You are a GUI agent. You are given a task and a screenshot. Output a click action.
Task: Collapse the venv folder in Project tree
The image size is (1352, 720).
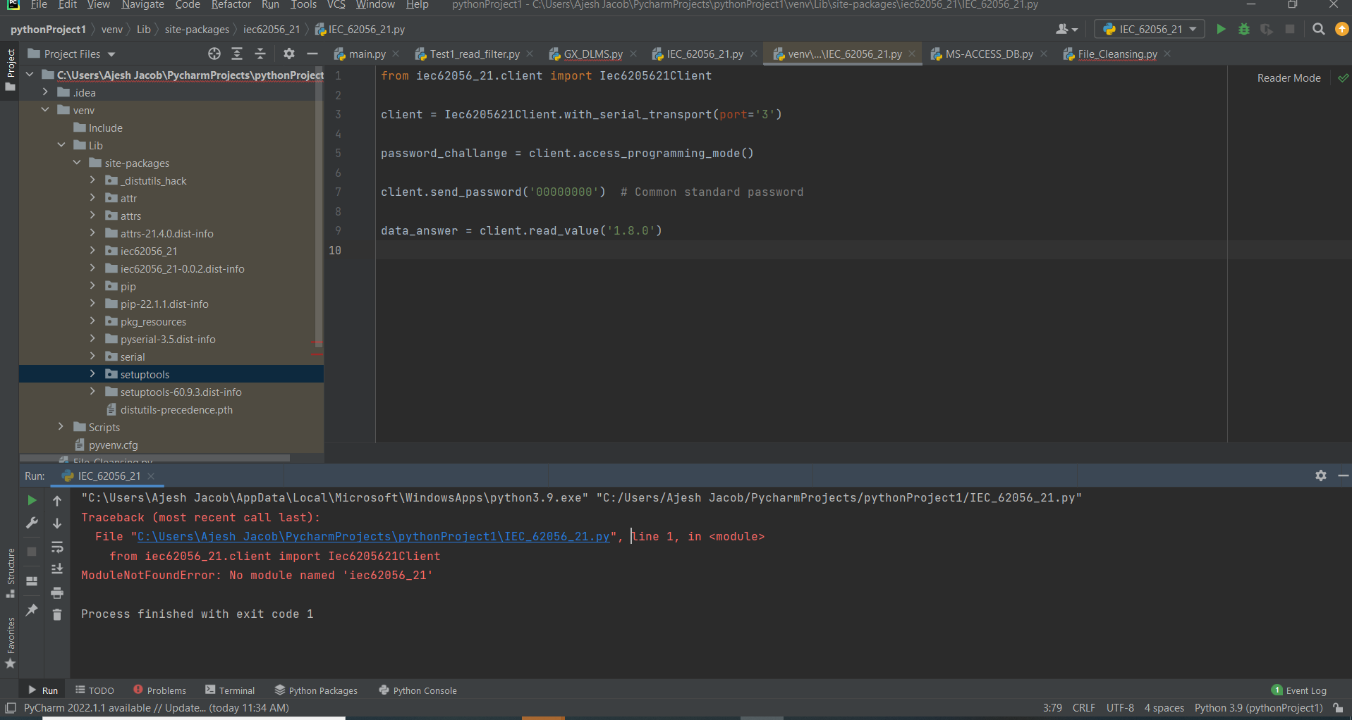tap(45, 110)
